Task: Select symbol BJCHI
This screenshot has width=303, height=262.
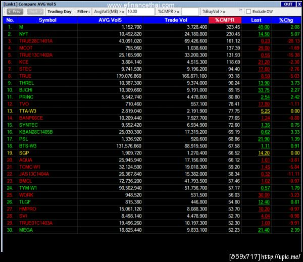Action: [26, 90]
